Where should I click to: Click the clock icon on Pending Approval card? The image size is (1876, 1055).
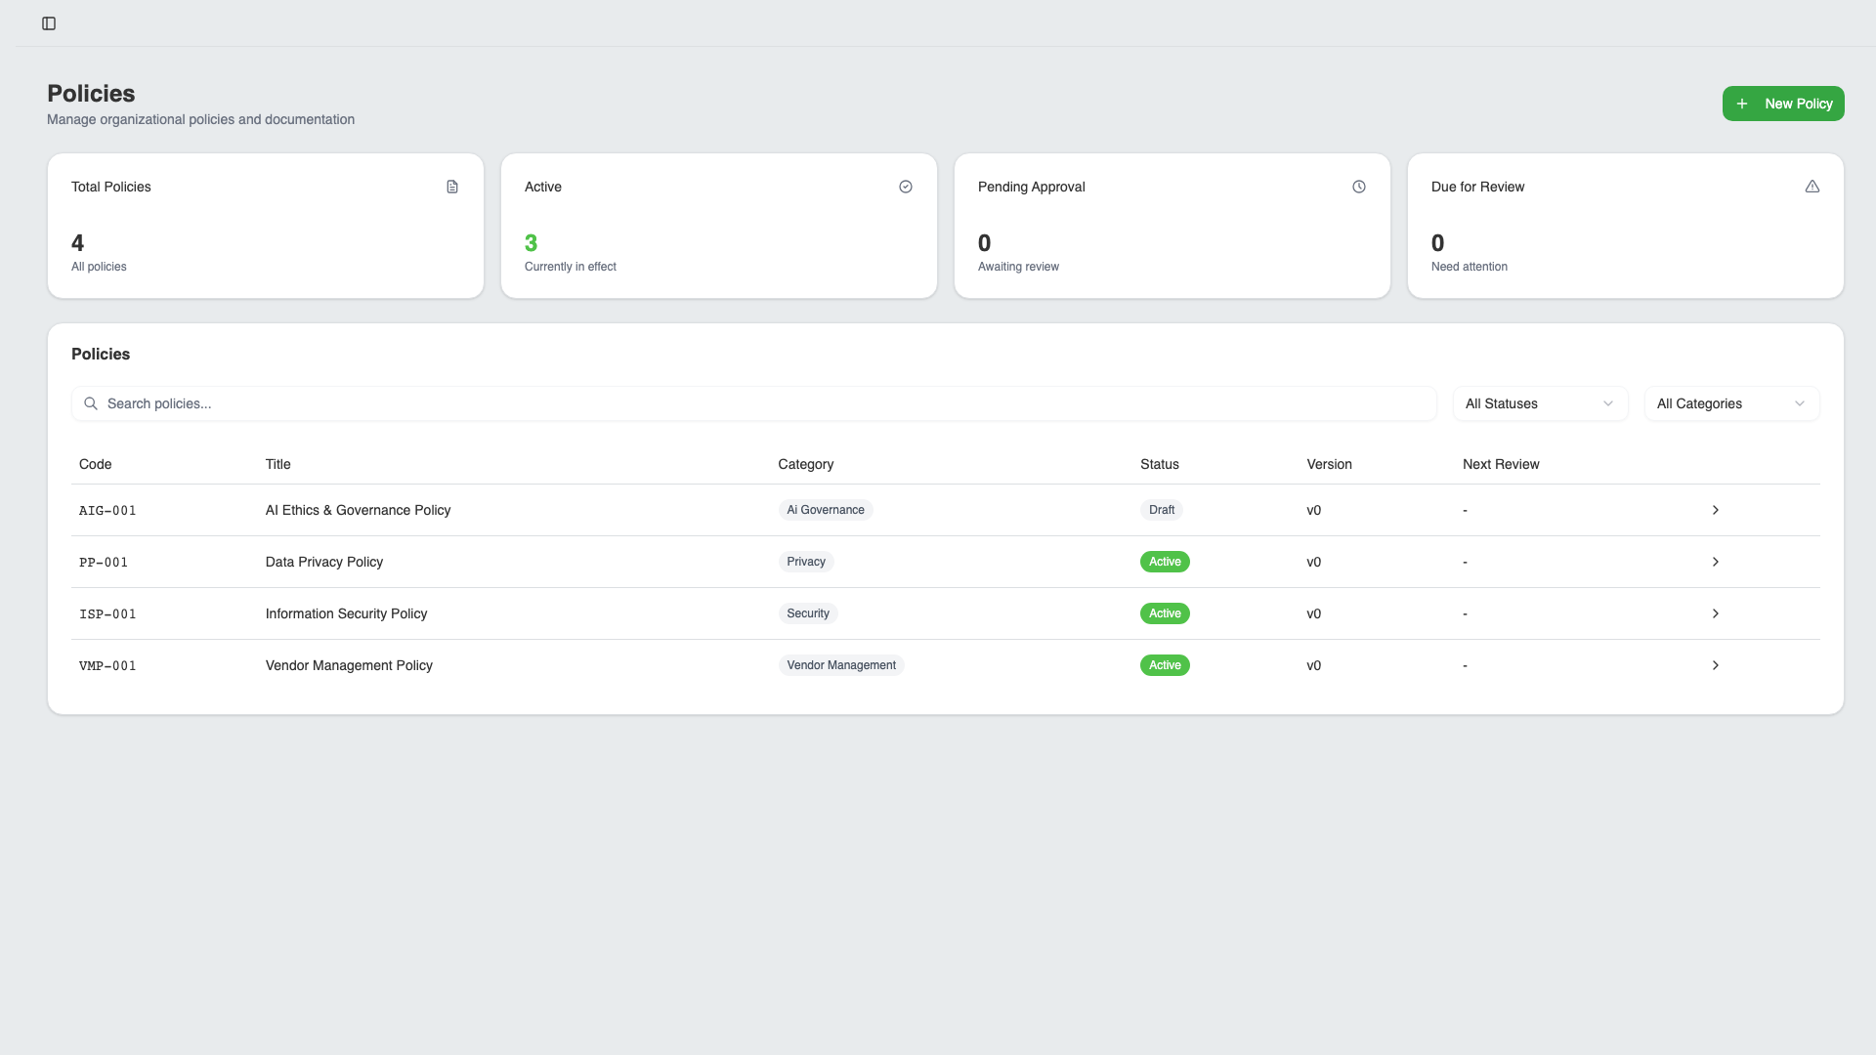click(x=1359, y=186)
